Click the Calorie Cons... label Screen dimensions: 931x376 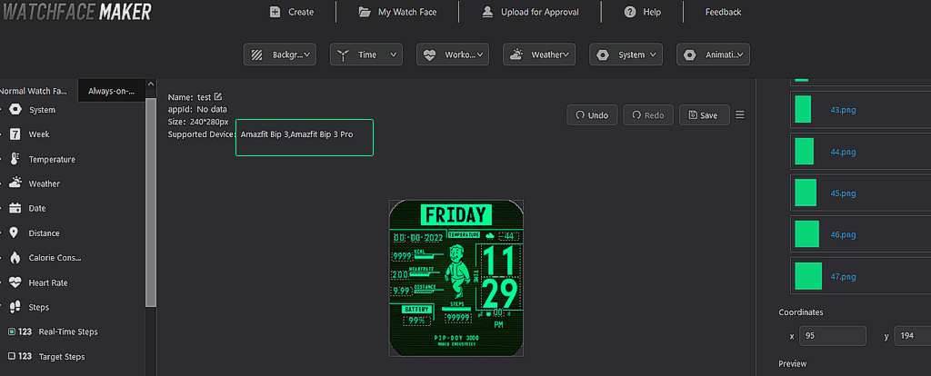click(55, 258)
